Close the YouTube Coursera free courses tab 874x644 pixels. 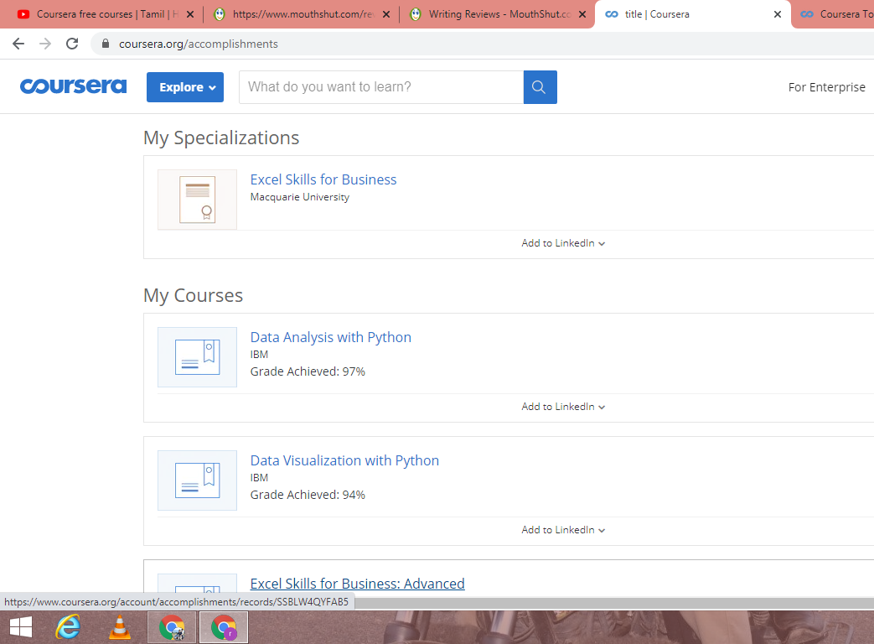pos(190,14)
